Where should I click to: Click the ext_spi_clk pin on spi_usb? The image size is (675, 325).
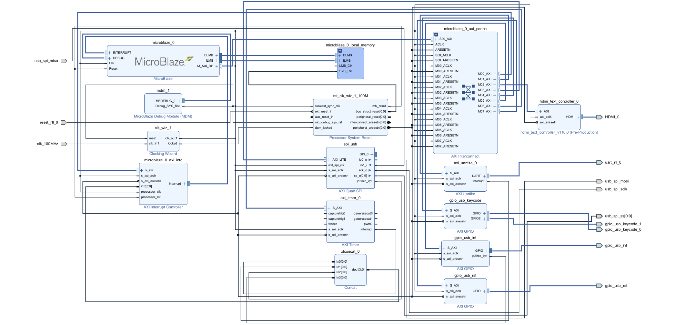(x=336, y=165)
